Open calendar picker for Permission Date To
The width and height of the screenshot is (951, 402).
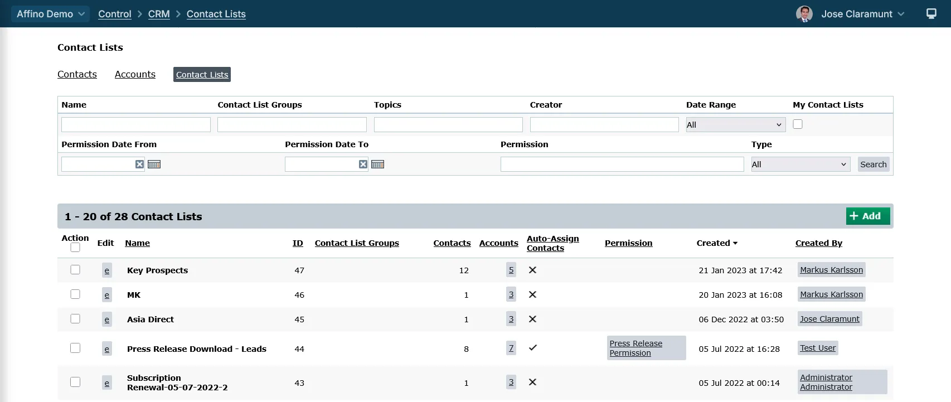tap(378, 164)
